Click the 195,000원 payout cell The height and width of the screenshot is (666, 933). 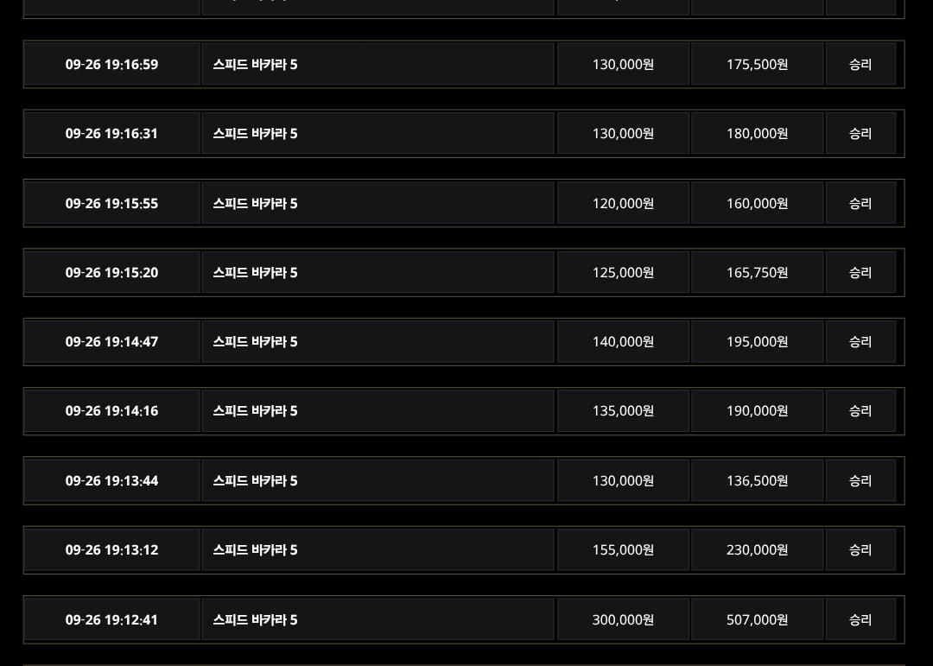coord(757,342)
